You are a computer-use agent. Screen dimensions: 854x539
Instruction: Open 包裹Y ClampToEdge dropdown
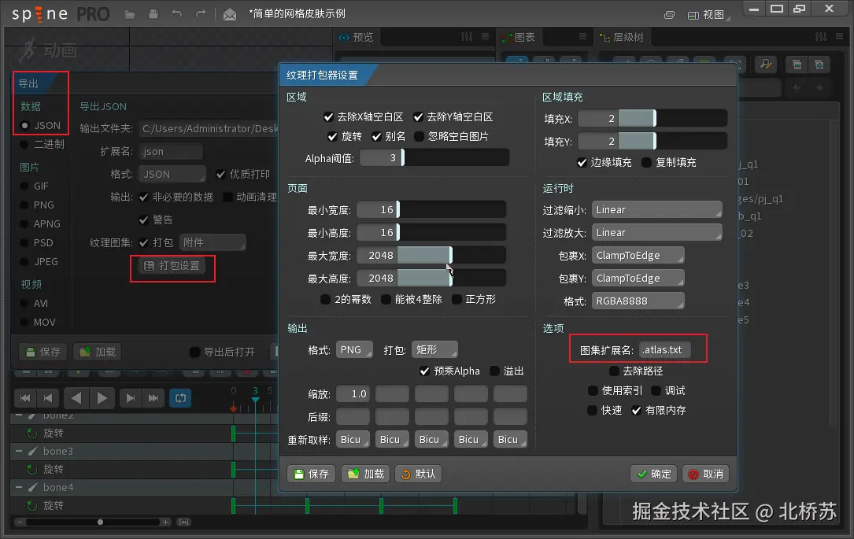(638, 279)
